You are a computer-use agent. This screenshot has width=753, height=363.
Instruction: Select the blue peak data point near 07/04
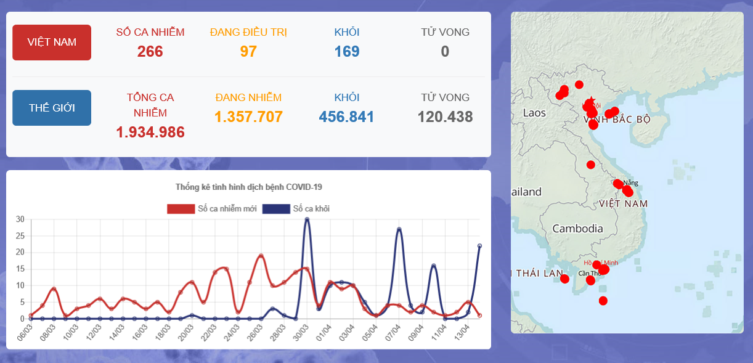point(399,229)
